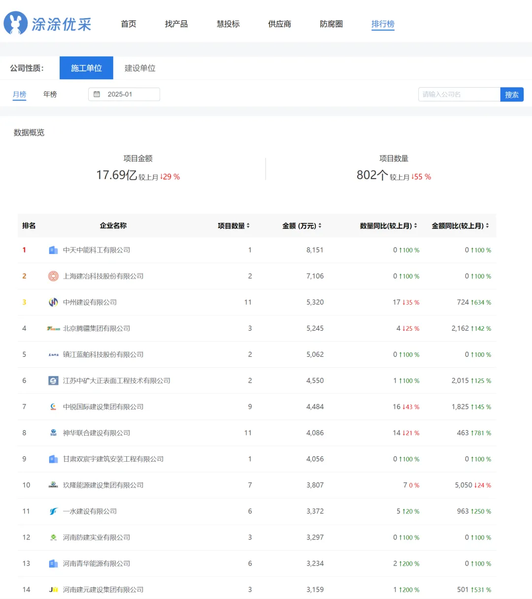Open company 河南防建实业有限公司
The height and width of the screenshot is (599, 532).
coord(97,537)
